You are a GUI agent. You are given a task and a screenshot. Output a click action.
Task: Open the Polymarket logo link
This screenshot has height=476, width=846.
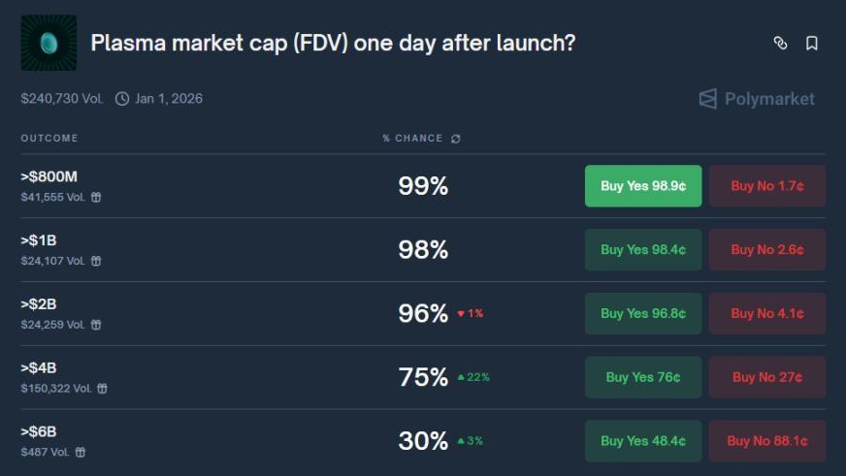point(757,99)
